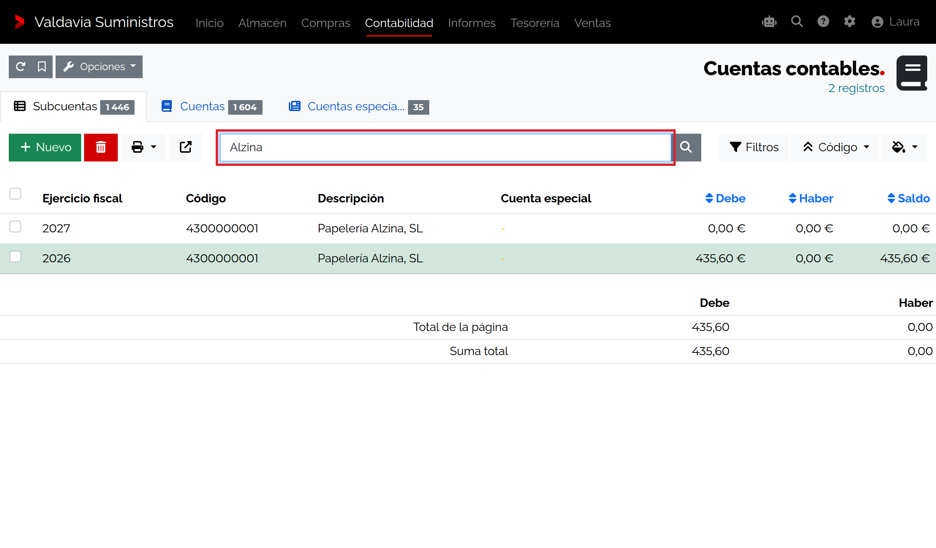This screenshot has height=548, width=936.
Task: Click the bookmark page icon button
Action: click(x=42, y=67)
